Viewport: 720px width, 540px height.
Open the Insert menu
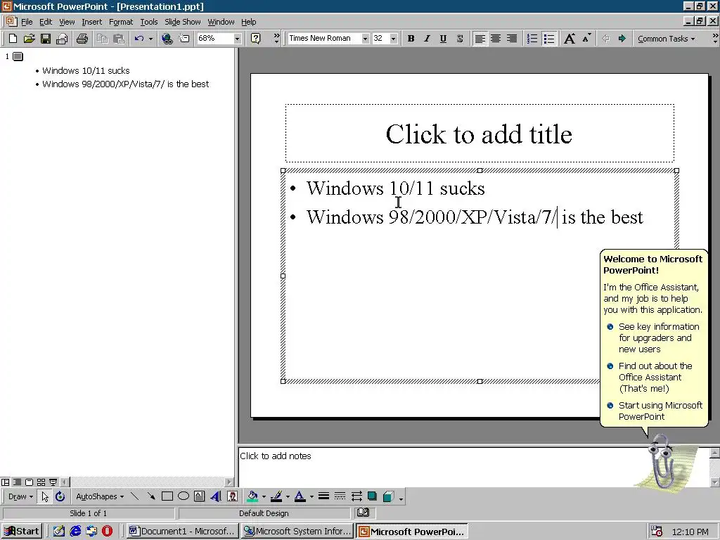click(x=92, y=22)
